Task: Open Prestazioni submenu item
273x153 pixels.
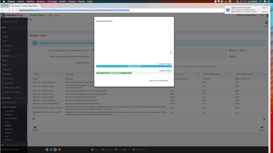Action: pos(9,115)
